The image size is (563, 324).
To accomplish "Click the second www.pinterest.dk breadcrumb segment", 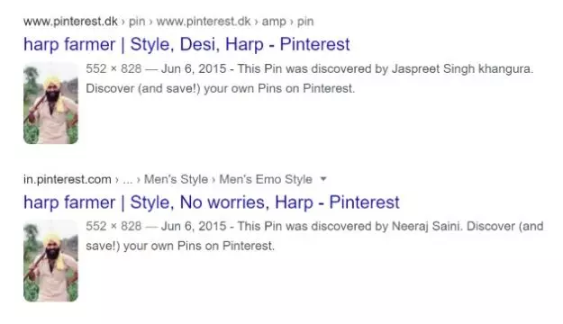I will (x=204, y=22).
